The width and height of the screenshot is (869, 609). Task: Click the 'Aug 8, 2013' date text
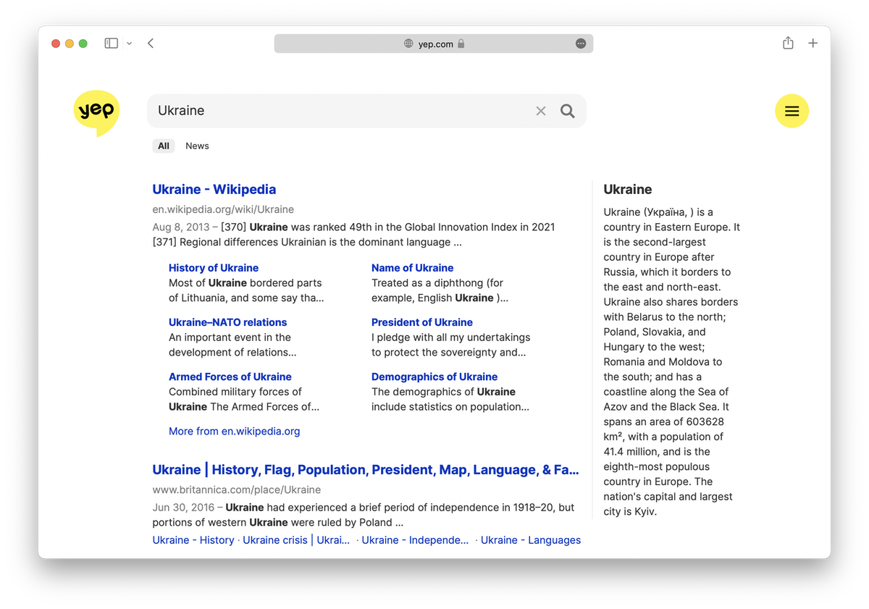click(x=180, y=227)
